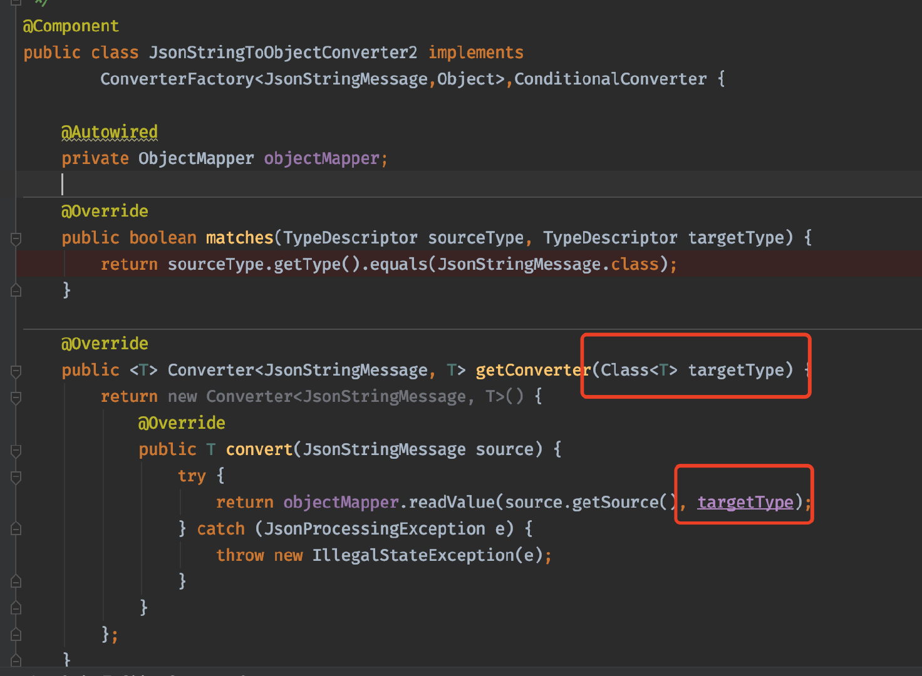Click the @Override annotation above getConverter
The image size is (922, 676).
105,344
